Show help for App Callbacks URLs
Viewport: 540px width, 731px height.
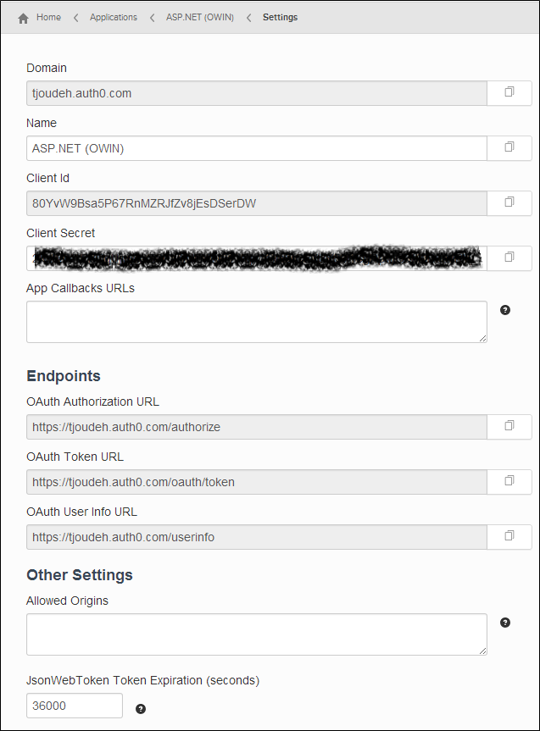[505, 310]
